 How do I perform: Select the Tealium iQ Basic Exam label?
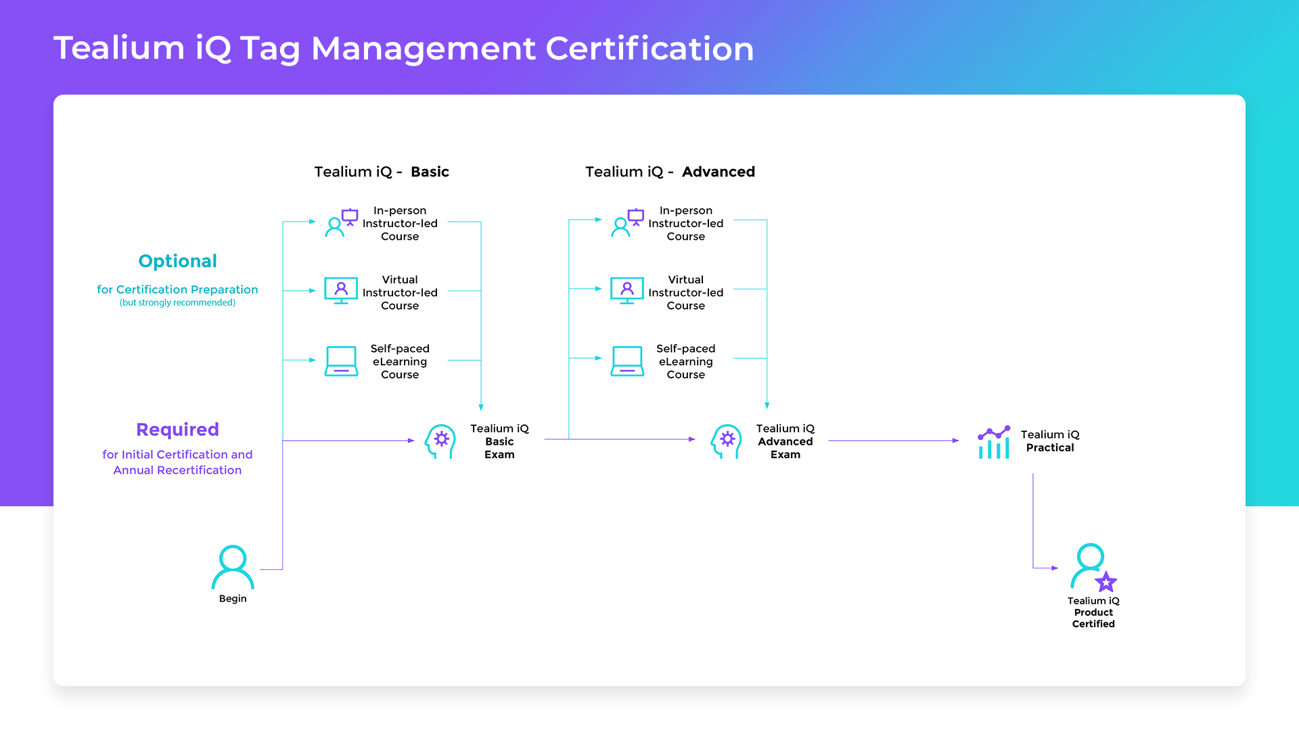click(499, 441)
